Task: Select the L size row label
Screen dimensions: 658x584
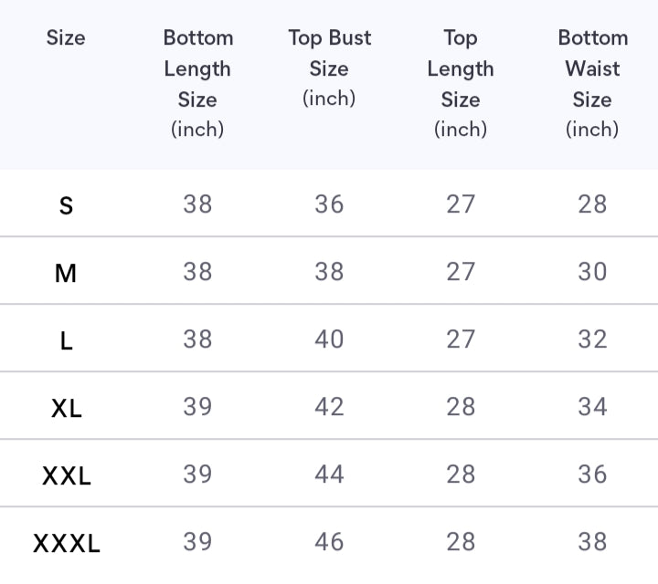Action: 66,340
